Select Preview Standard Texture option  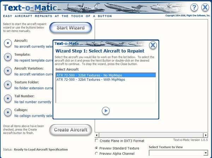click(x=96, y=148)
